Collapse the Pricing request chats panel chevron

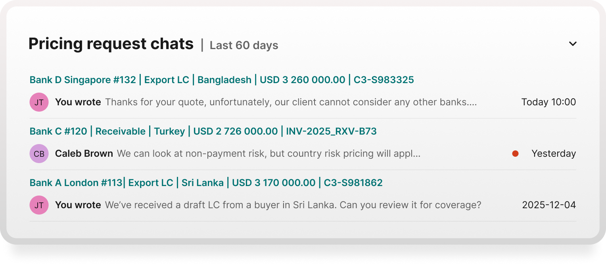[572, 44]
